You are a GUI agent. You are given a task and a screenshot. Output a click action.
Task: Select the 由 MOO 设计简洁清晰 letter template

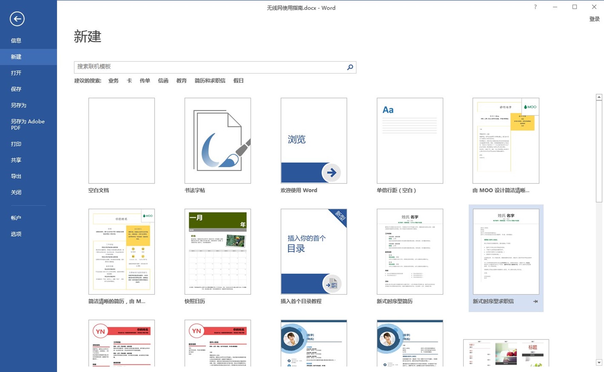pyautogui.click(x=506, y=141)
